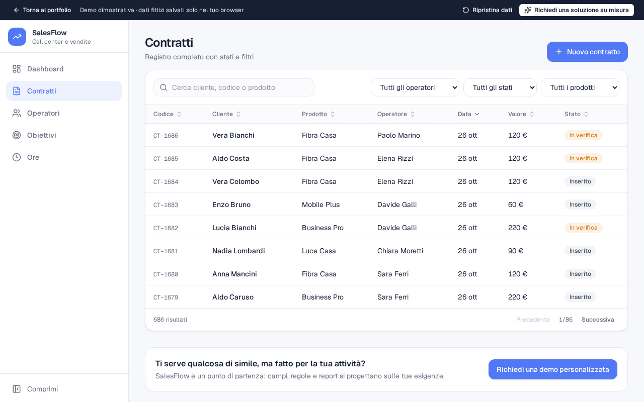Click the 90 € value cell
This screenshot has width=644, height=402.
516,251
